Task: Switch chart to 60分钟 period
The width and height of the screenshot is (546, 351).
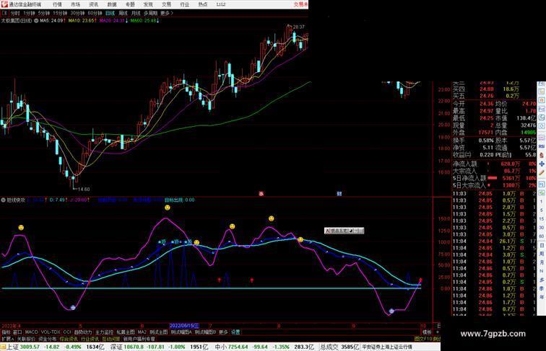Action: 95,13
